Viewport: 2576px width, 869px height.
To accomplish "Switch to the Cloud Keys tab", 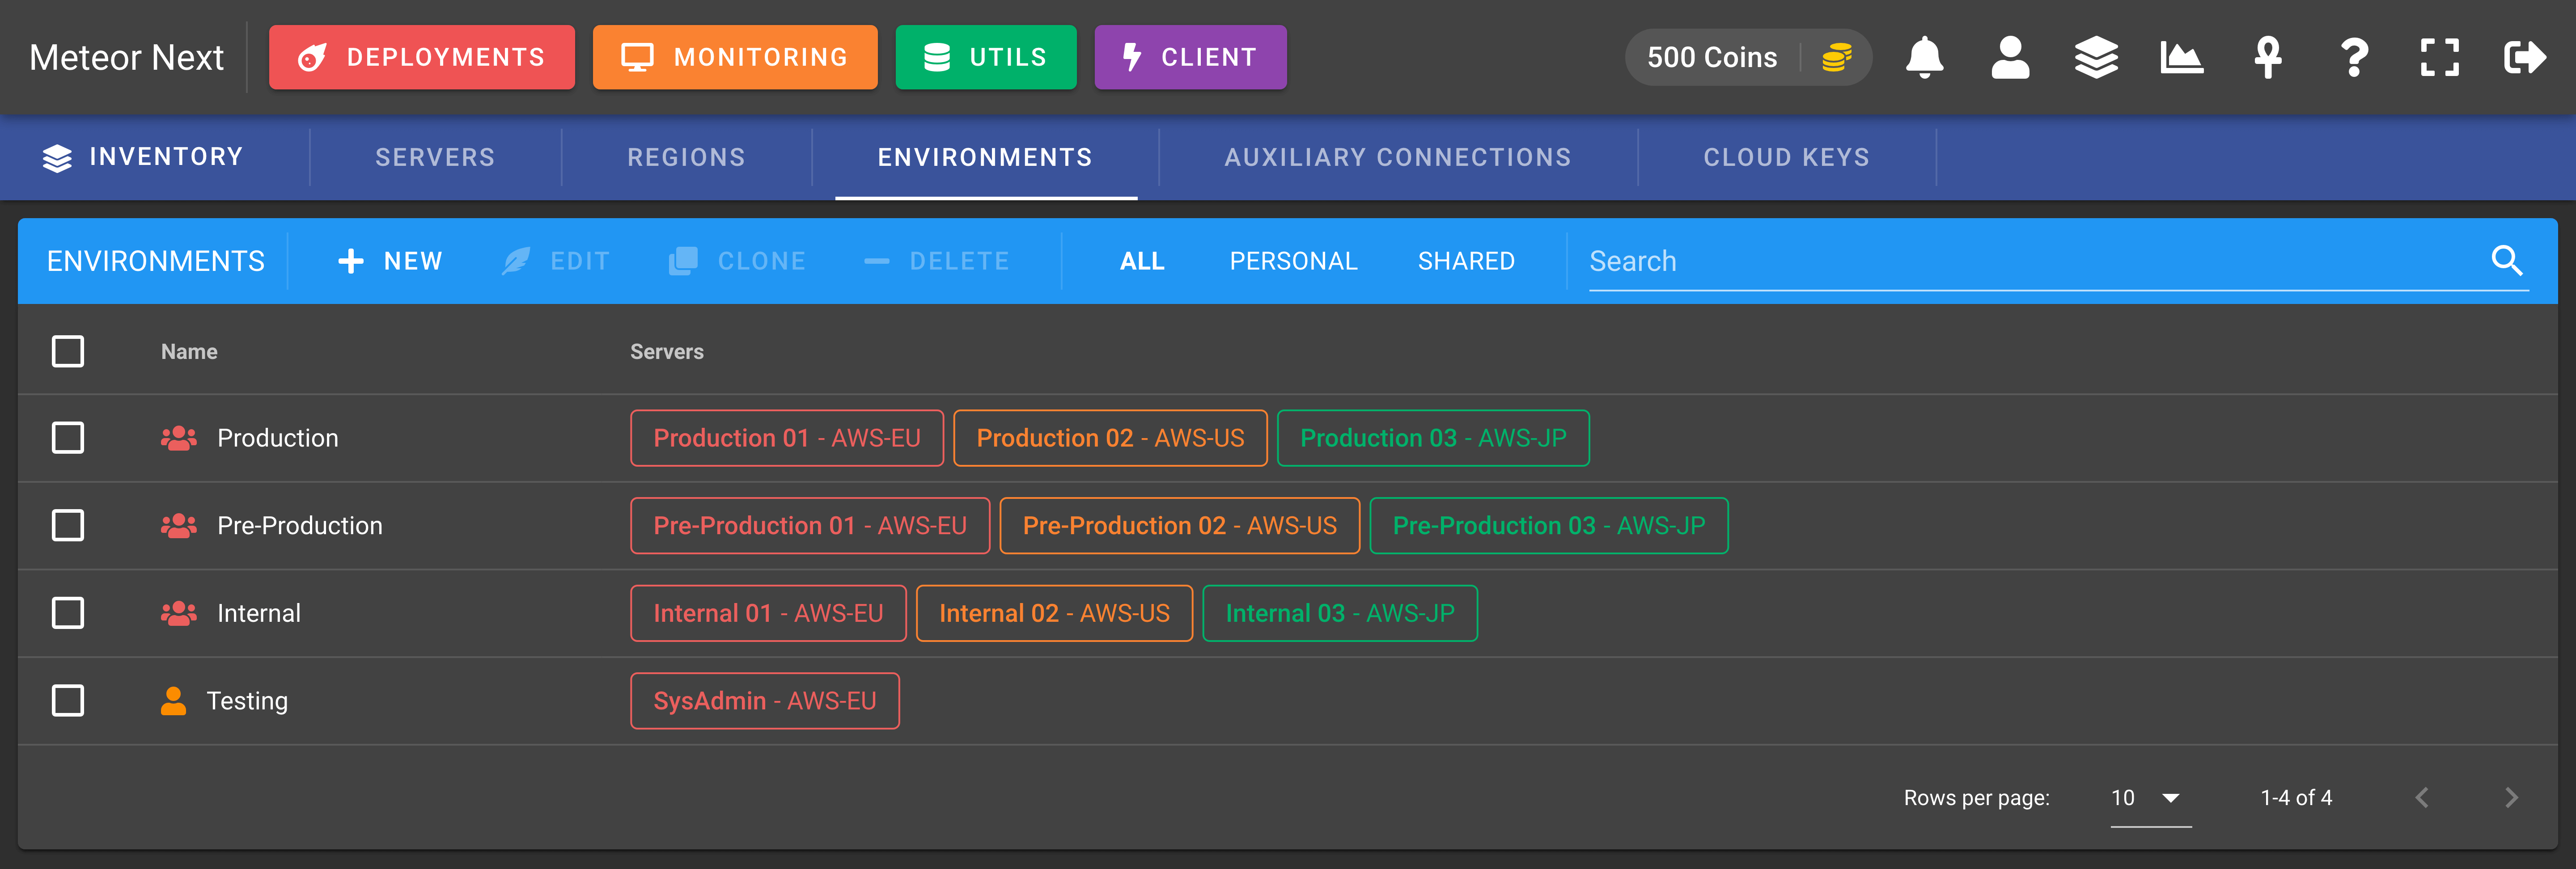I will (1786, 157).
